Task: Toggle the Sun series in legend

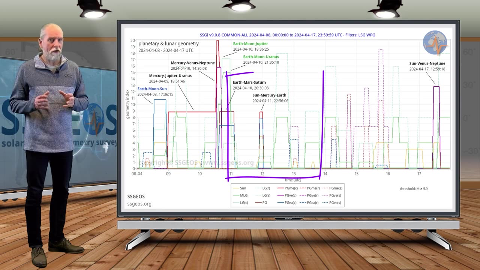Action: point(240,188)
